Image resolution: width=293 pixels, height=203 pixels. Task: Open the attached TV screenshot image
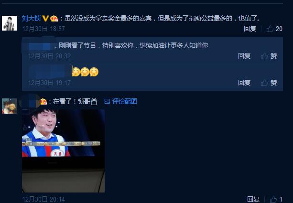click(x=64, y=151)
